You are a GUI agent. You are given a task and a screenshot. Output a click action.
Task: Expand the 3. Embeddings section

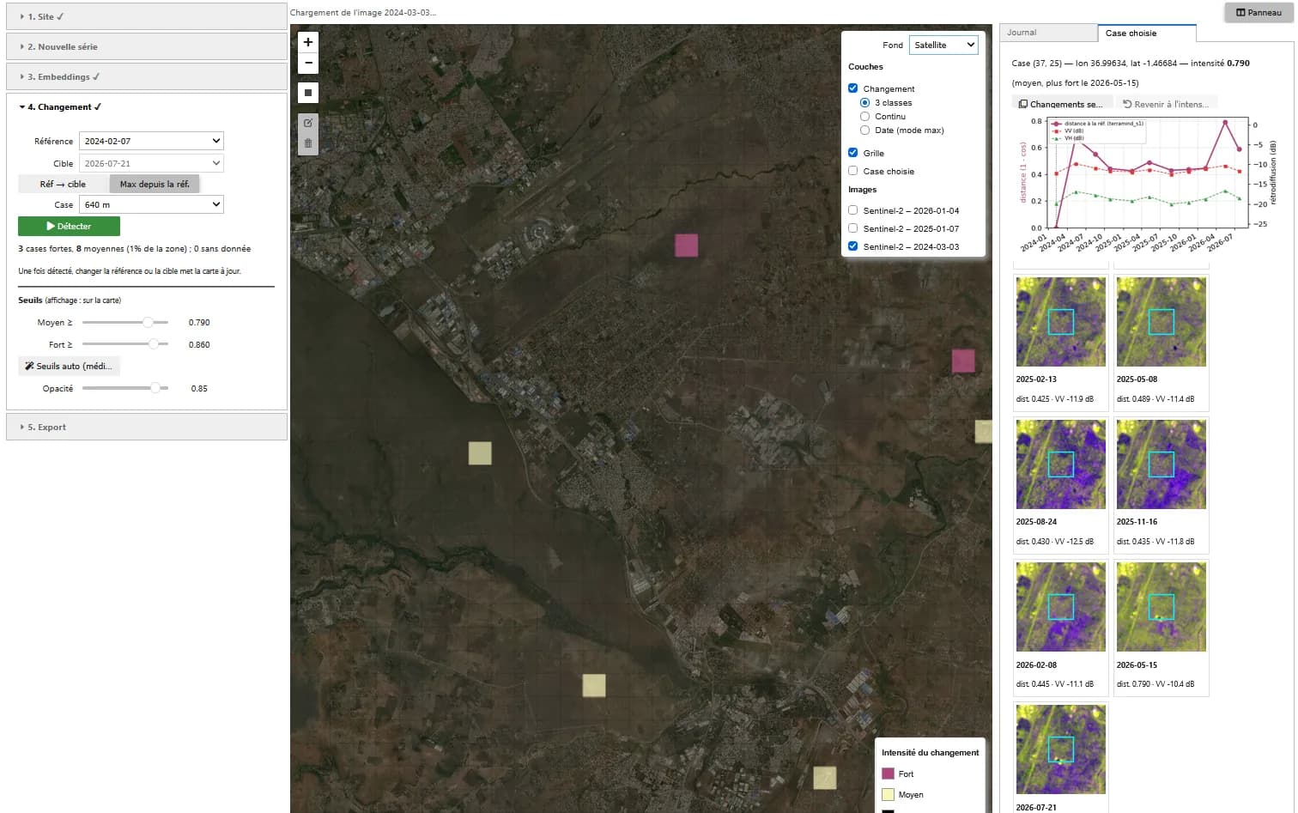[147, 76]
